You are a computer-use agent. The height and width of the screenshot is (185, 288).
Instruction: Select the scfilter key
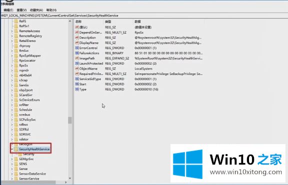pyautogui.click(x=24, y=105)
